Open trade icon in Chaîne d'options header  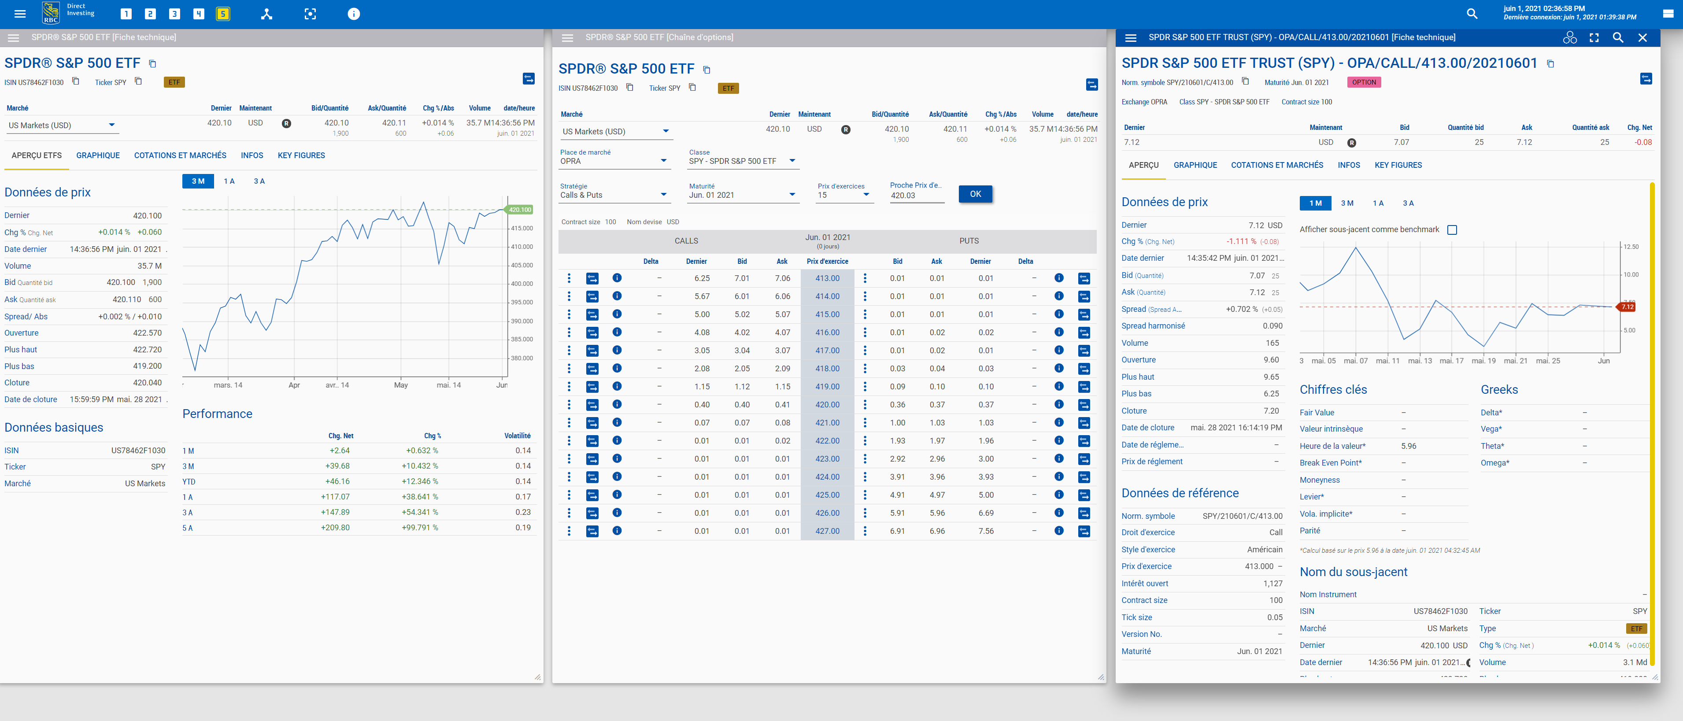tap(1092, 84)
